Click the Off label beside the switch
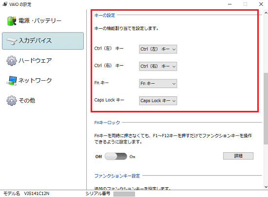 (98, 157)
